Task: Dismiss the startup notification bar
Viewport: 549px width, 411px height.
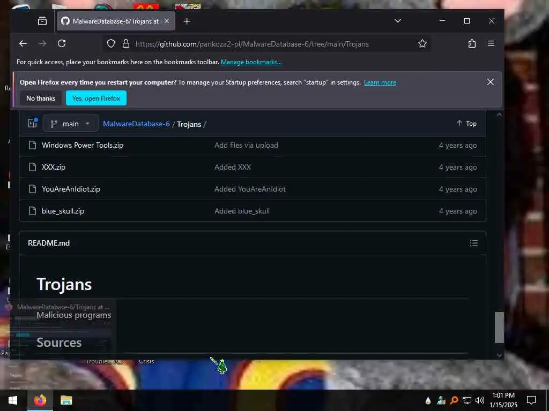Action: pos(490,82)
